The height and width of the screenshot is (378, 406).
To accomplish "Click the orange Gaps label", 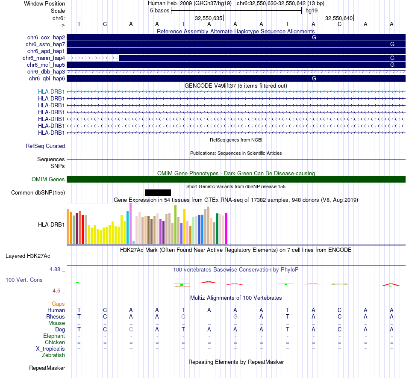I will click(x=58, y=304).
